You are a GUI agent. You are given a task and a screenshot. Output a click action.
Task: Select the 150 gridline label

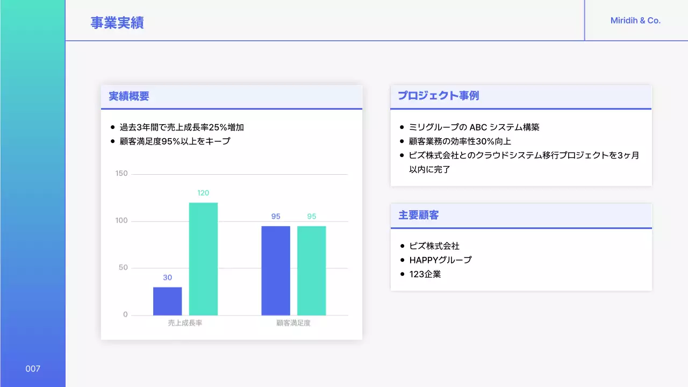point(120,173)
